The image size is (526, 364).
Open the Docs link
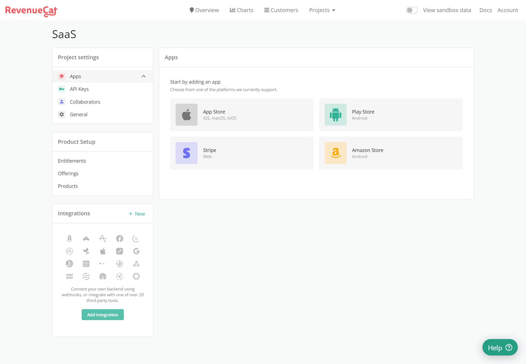click(x=485, y=10)
